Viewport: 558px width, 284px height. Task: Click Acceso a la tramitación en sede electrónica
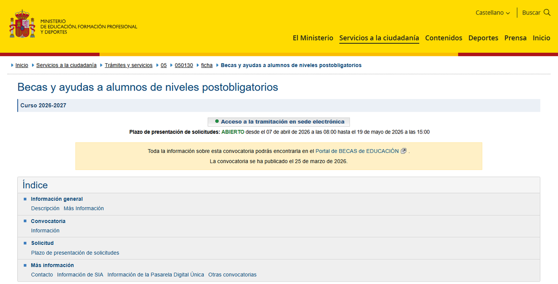[279, 122]
